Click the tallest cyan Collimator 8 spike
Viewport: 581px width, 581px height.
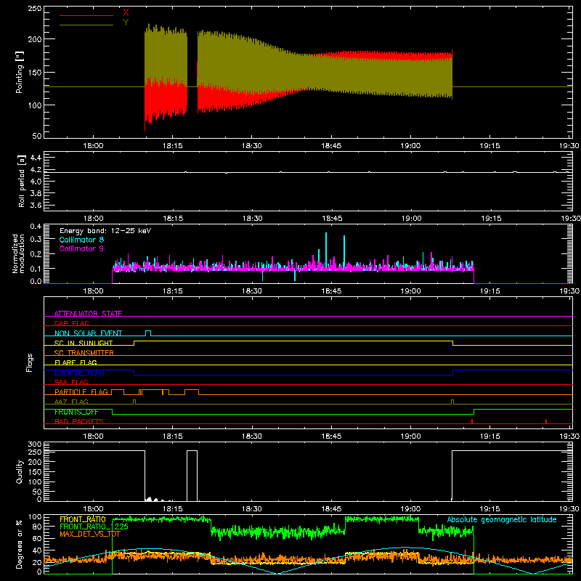click(x=326, y=248)
